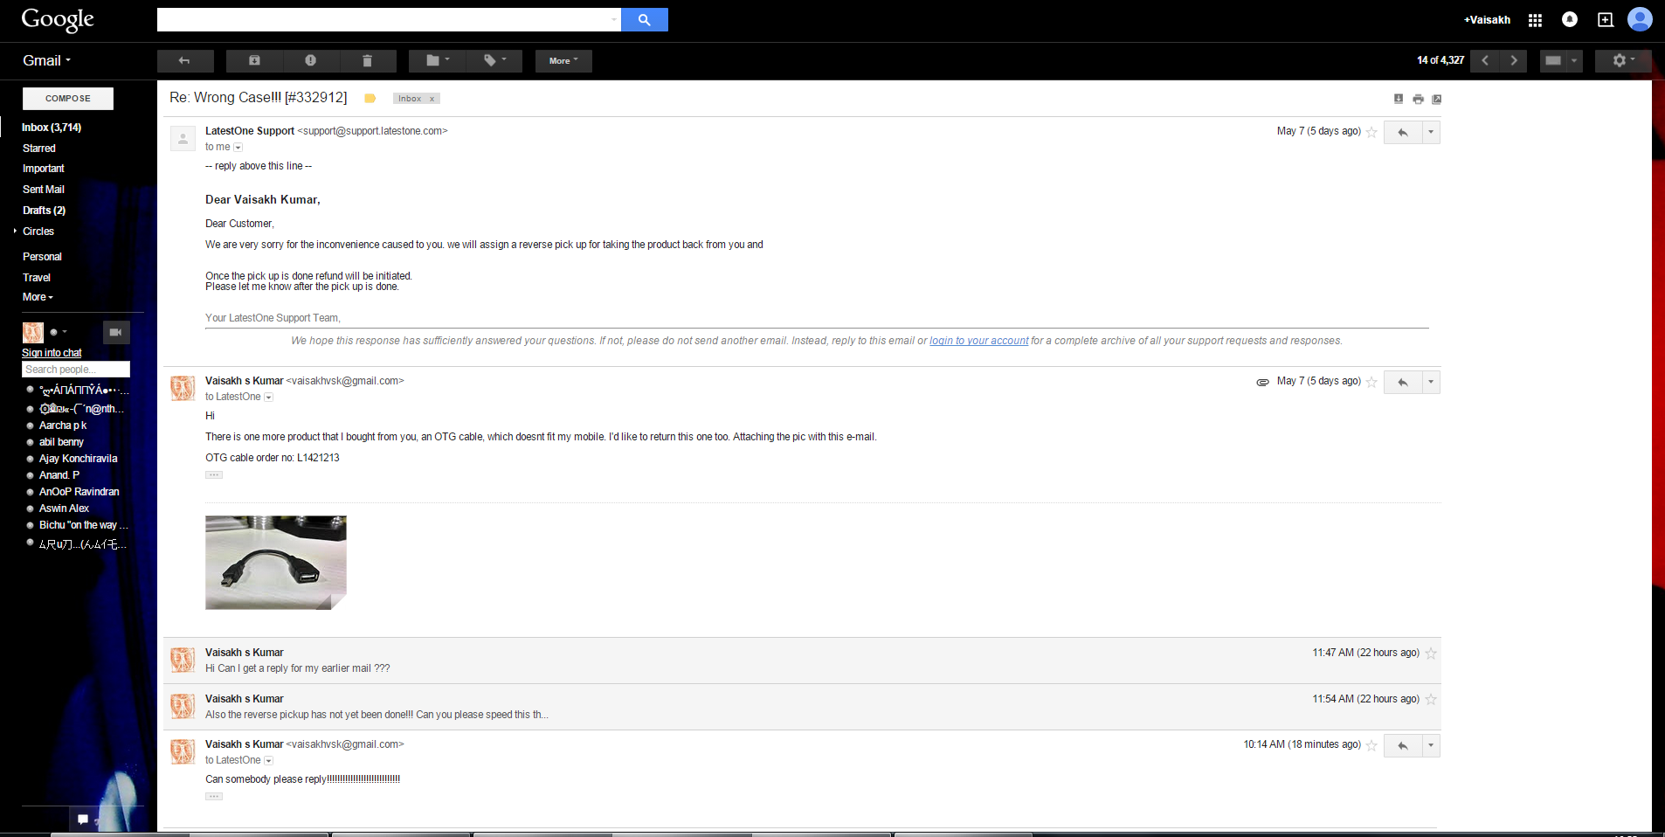The image size is (1665, 837).
Task: Toggle the importance marker next to subject
Action: pos(370,99)
